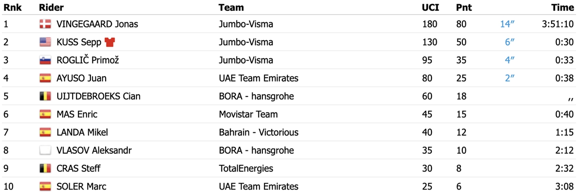Click the 14″ bonus seconds value

507,24
